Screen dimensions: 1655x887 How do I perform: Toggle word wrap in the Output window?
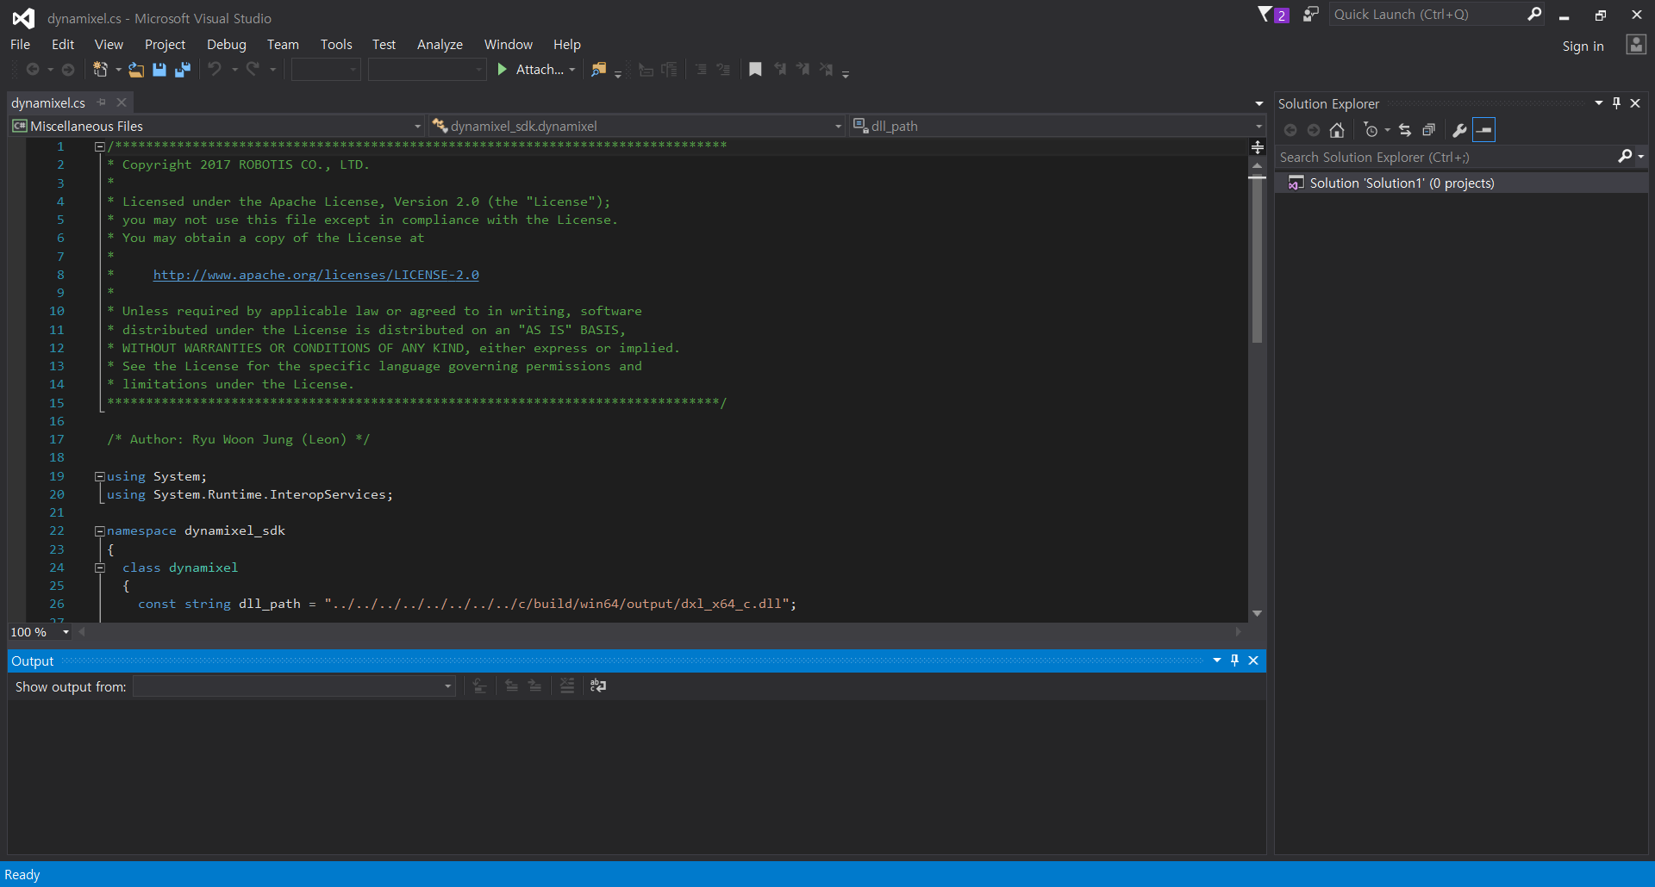598,686
